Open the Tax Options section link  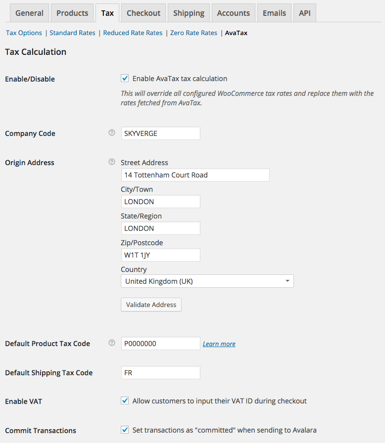pos(24,33)
